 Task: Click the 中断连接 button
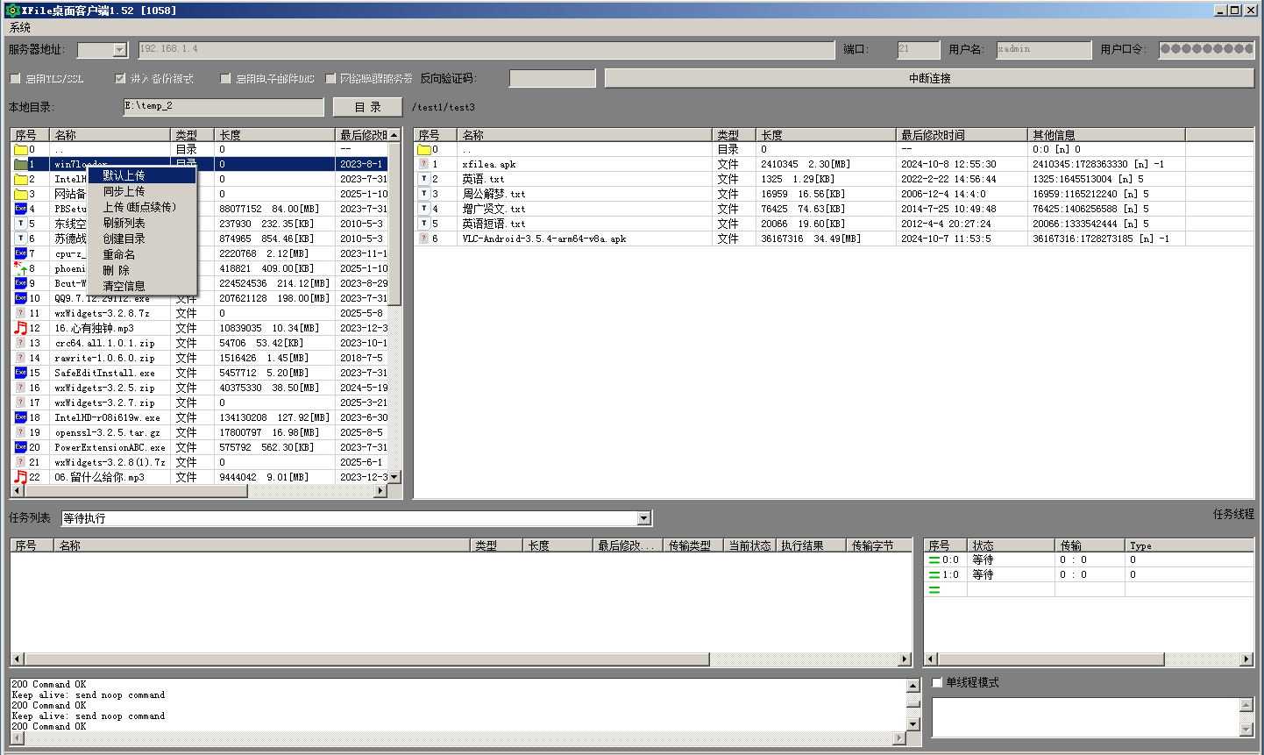coord(929,79)
